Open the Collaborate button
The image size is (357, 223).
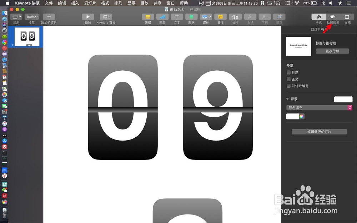click(x=235, y=17)
